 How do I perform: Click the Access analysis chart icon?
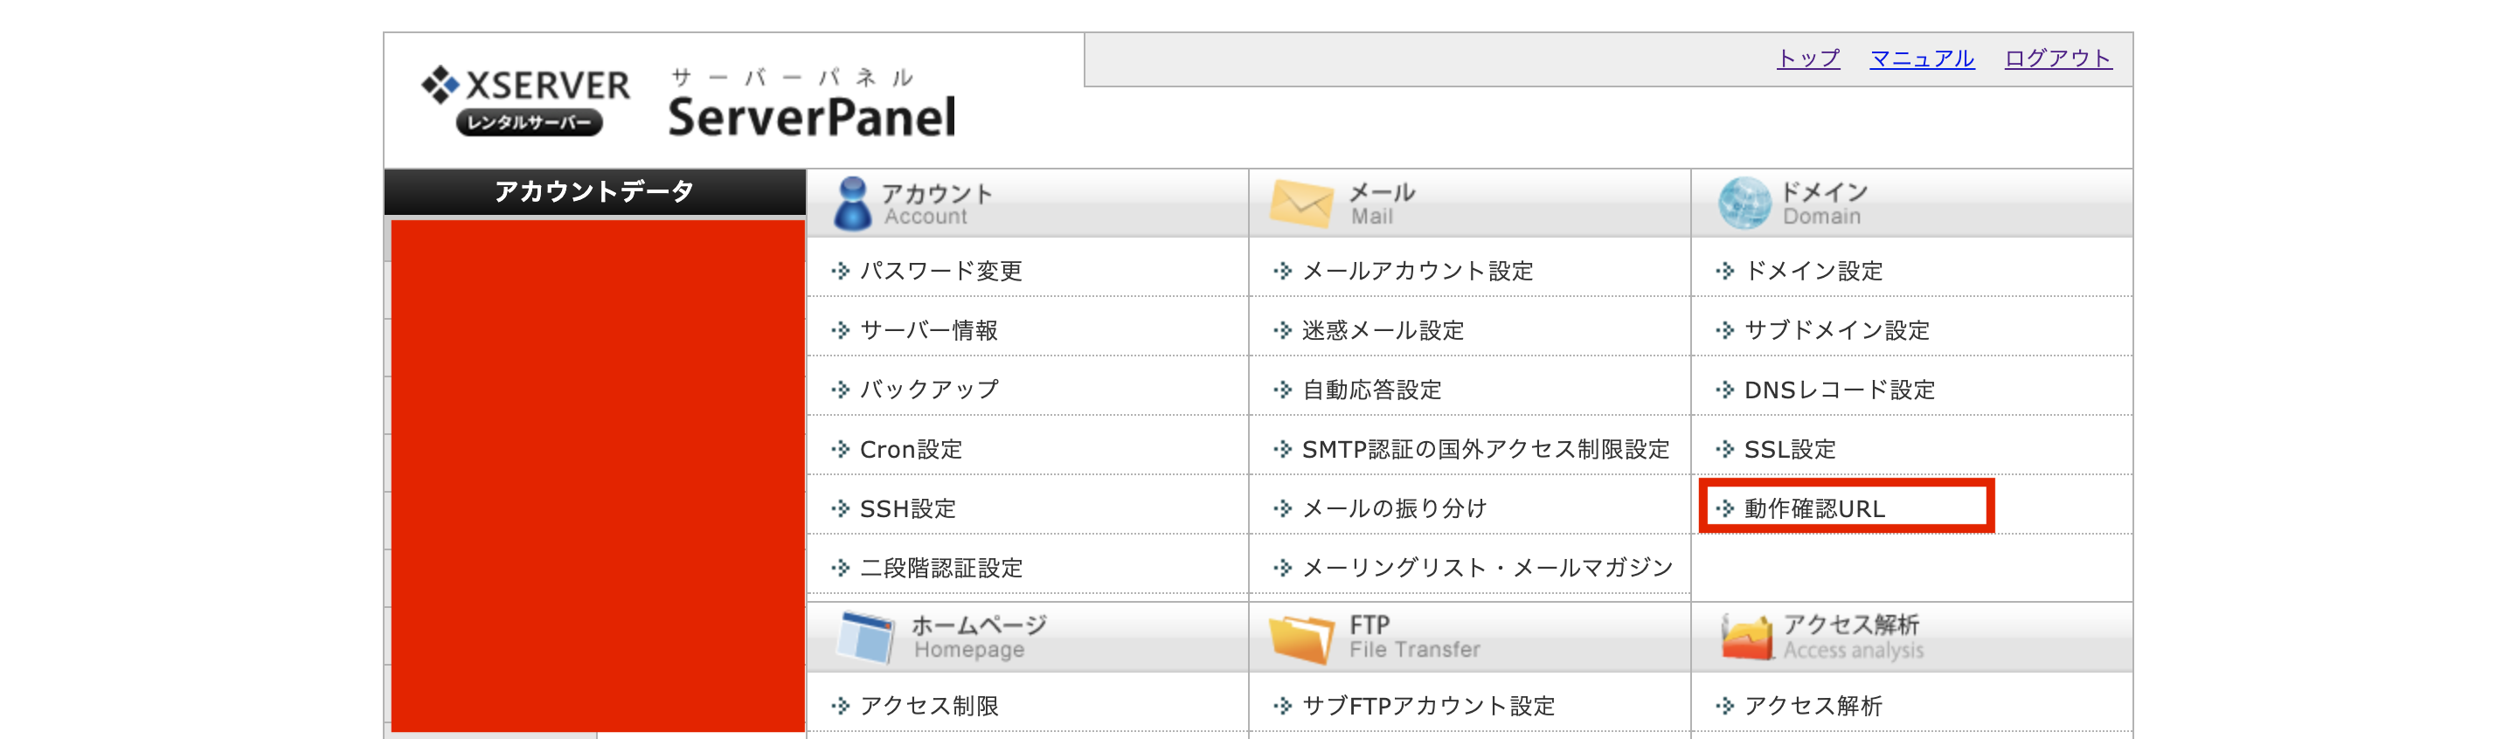pos(1746,637)
